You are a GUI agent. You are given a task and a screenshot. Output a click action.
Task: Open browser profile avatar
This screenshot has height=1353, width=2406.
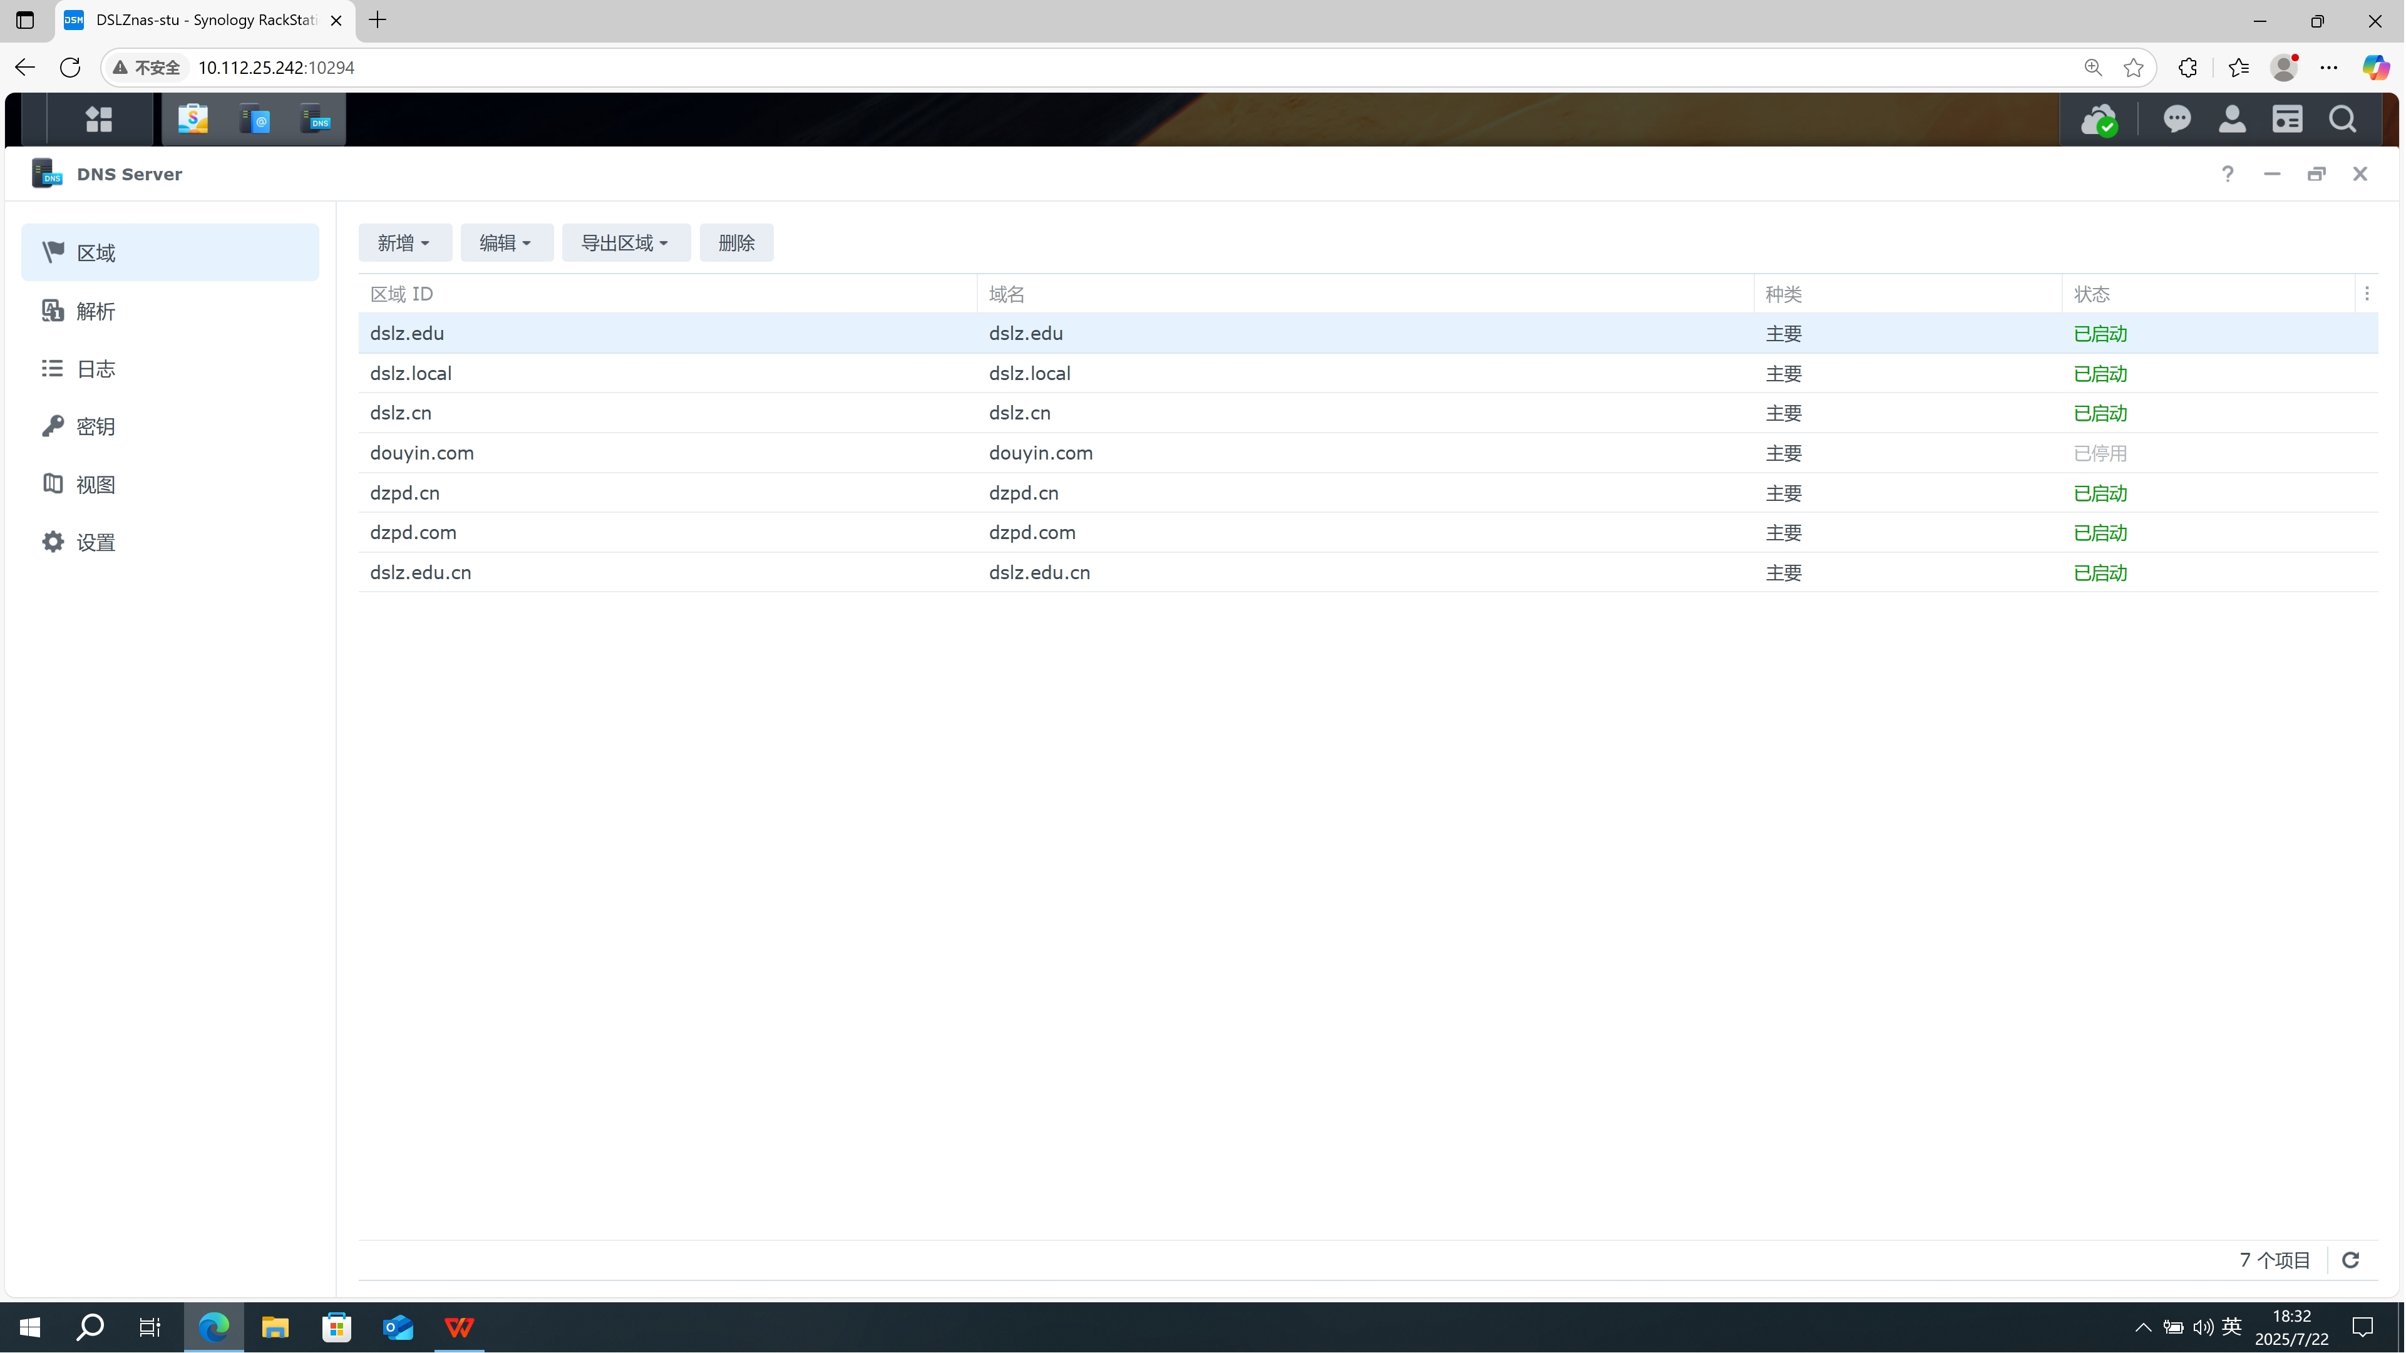click(x=2285, y=67)
